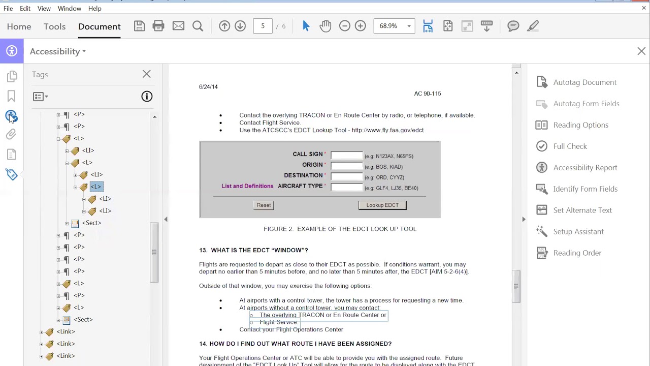
Task: Click the CALL SIGN text field
Action: point(347,155)
